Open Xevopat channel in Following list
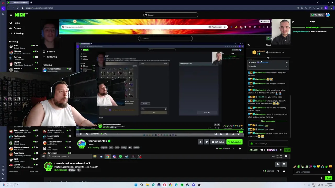 (24, 58)
